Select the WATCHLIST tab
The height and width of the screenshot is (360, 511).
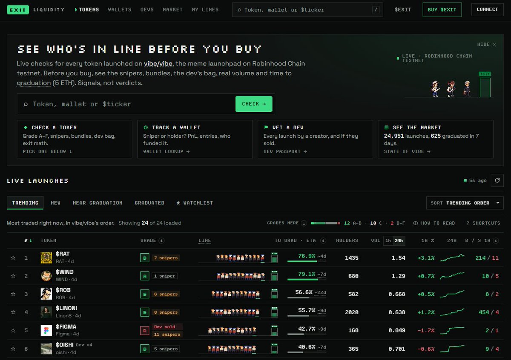[x=195, y=203]
